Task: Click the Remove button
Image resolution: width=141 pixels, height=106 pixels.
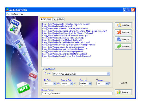Action: pos(123,32)
